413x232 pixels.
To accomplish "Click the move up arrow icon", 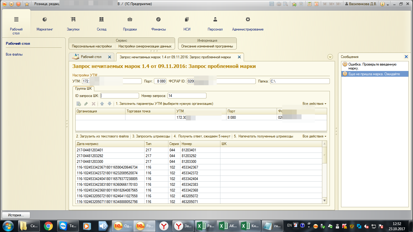I will (x=102, y=104).
